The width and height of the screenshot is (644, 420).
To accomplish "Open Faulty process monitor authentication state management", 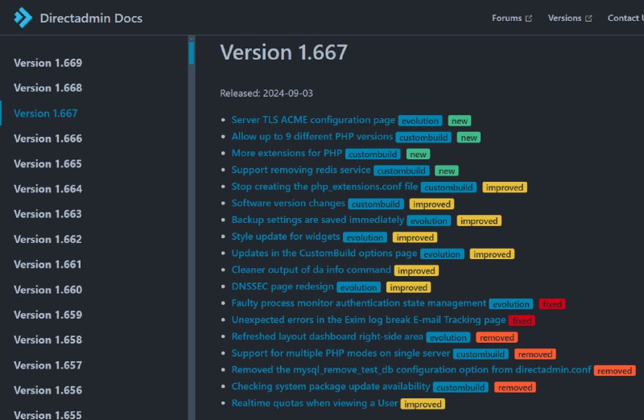I will (359, 303).
